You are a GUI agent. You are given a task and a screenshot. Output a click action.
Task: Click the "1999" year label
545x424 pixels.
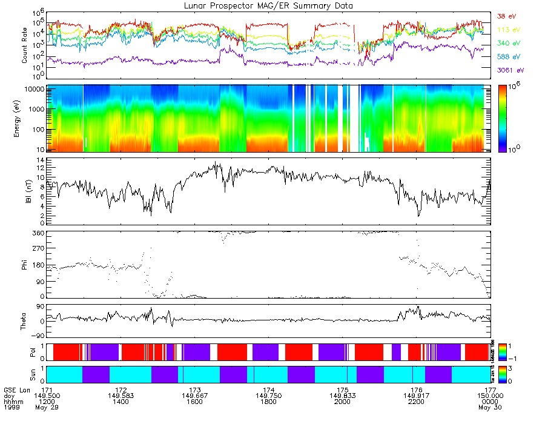coord(12,407)
